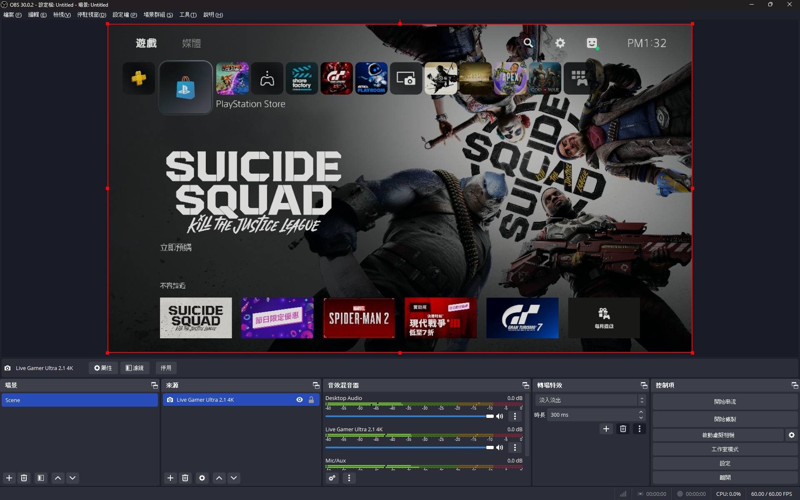This screenshot has height=500, width=800.
Task: Open 檢視 (V) menu
Action: [x=62, y=15]
